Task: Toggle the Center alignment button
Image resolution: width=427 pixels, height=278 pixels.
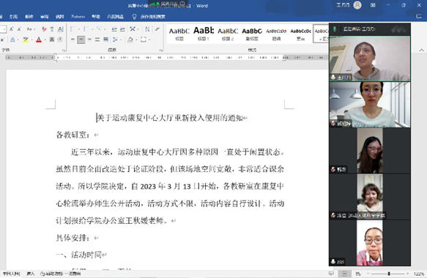Action: pyautogui.click(x=81, y=40)
